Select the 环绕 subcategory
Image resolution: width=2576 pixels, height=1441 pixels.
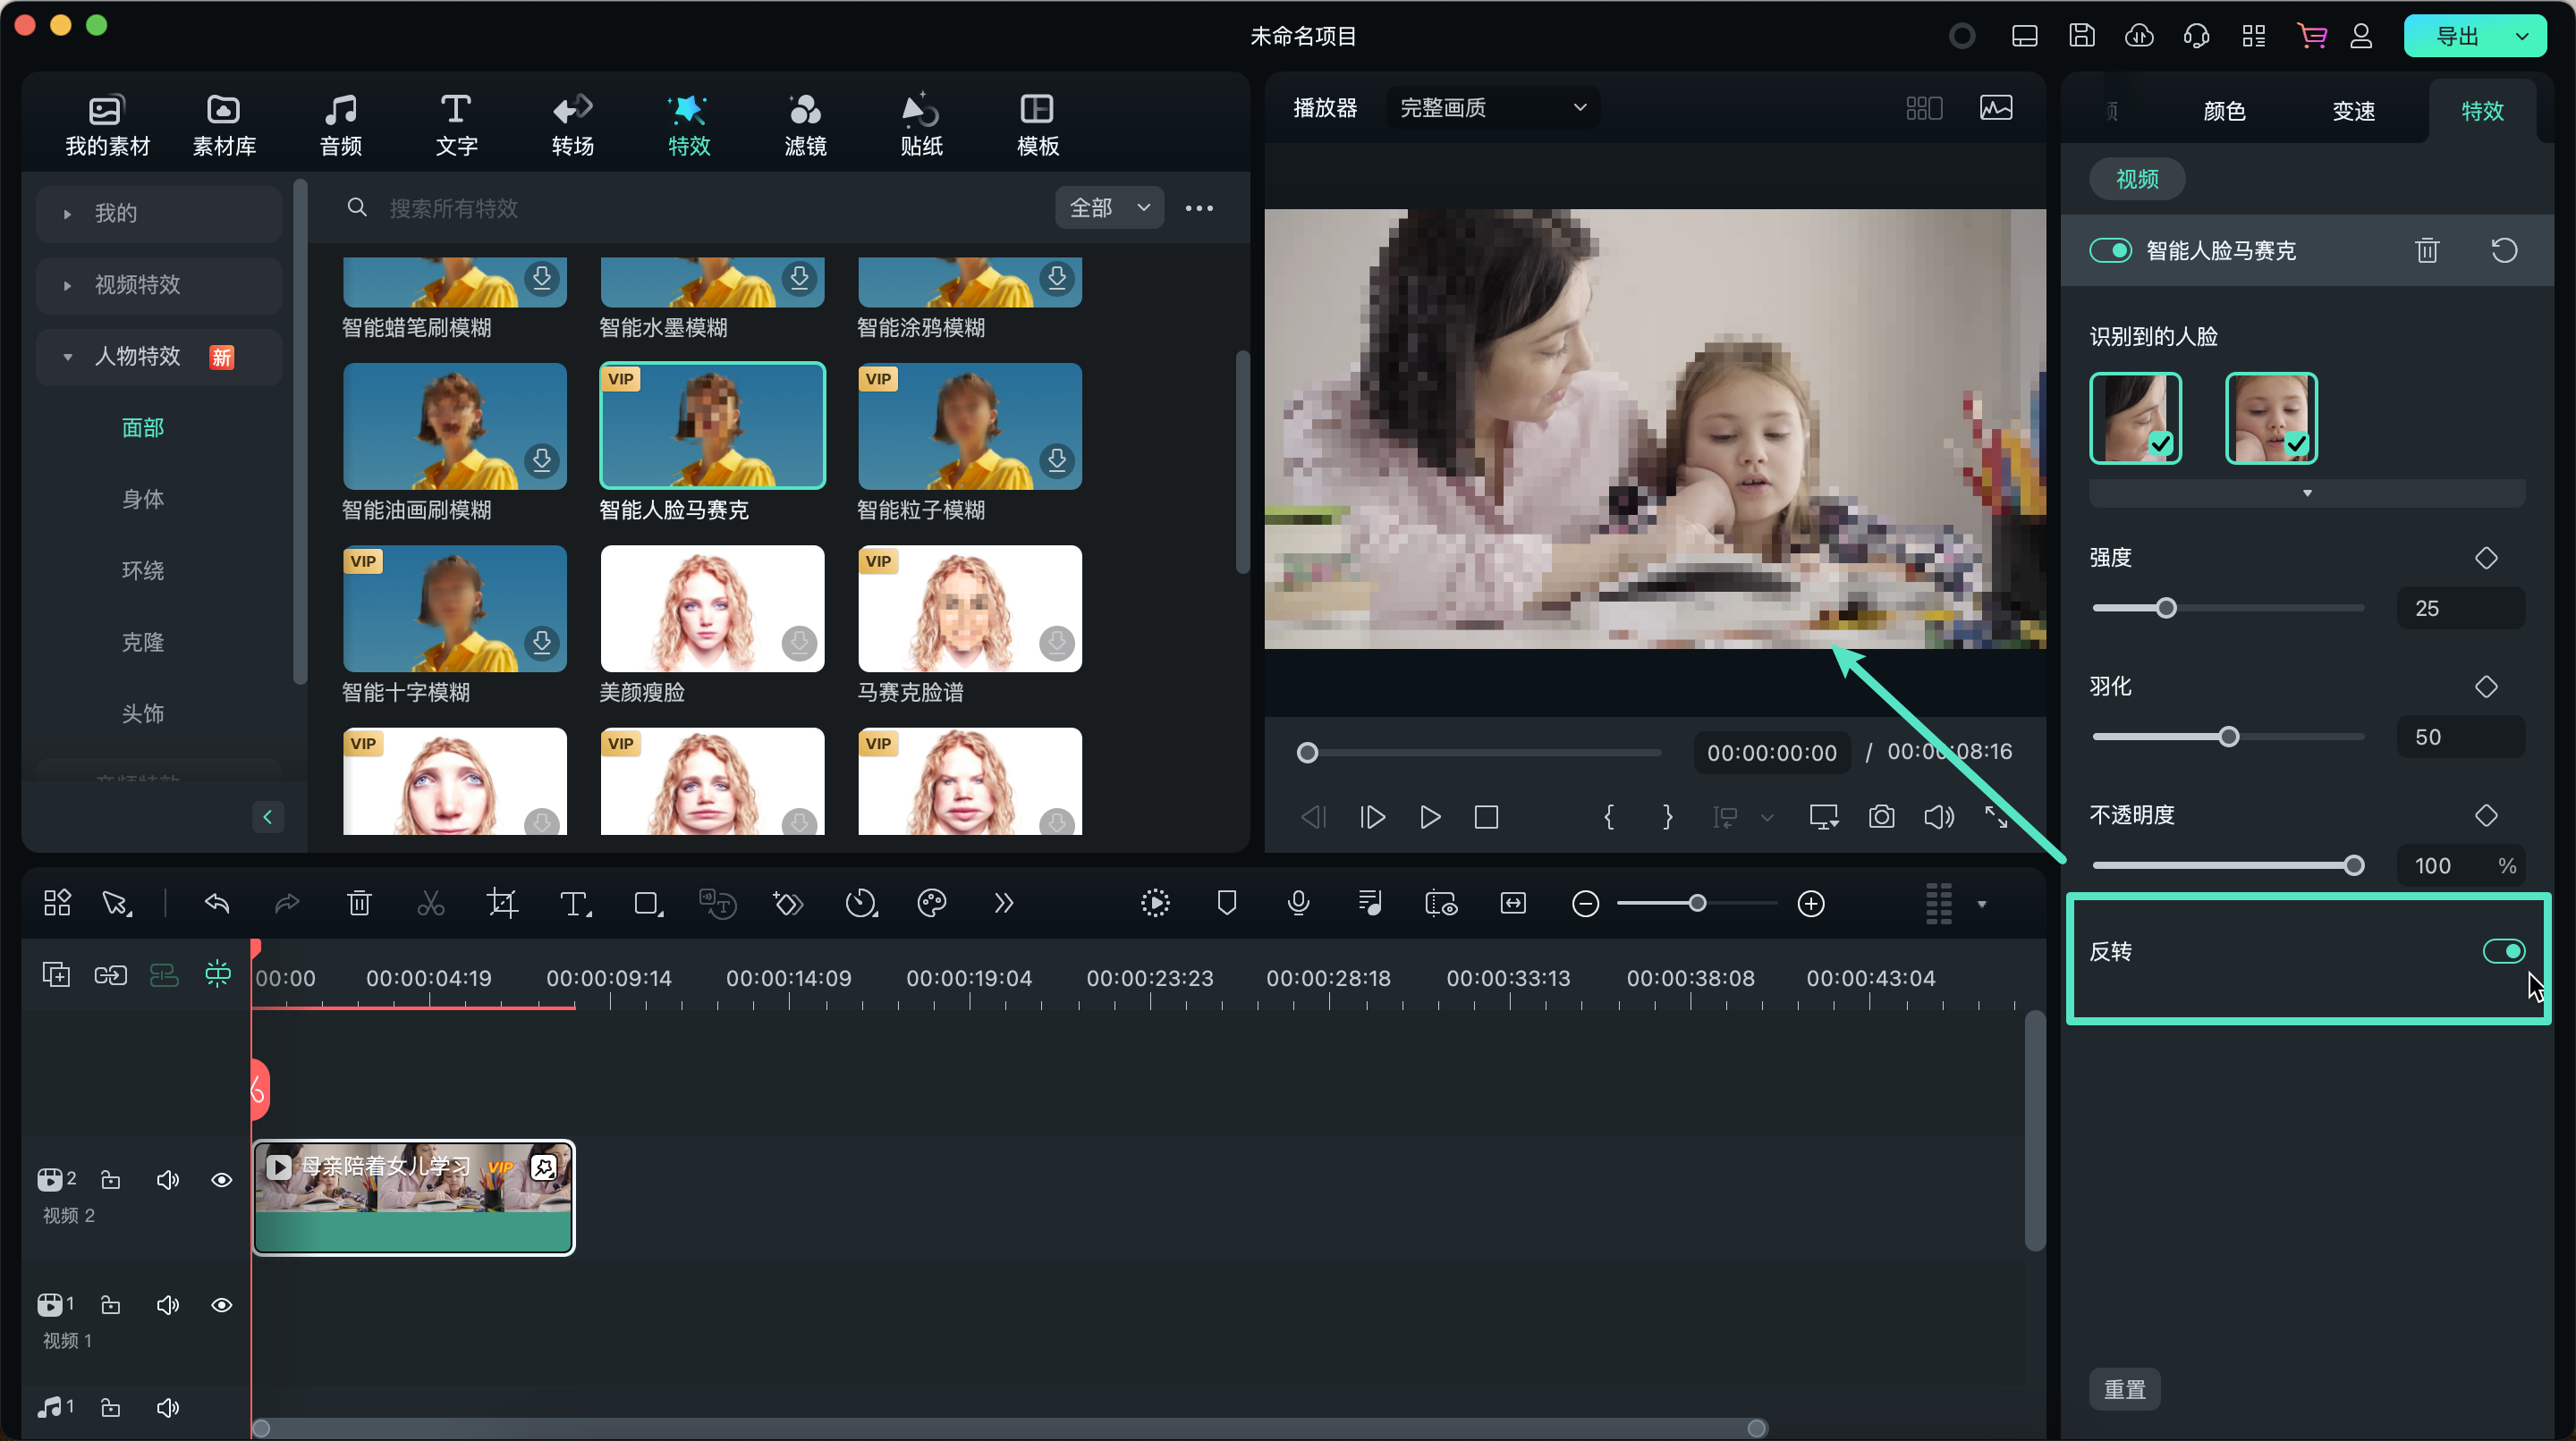[x=143, y=570]
